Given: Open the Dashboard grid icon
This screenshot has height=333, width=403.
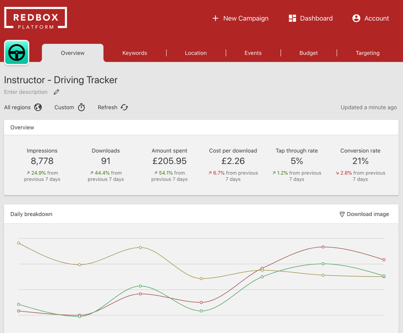Looking at the screenshot, I should 292,18.
